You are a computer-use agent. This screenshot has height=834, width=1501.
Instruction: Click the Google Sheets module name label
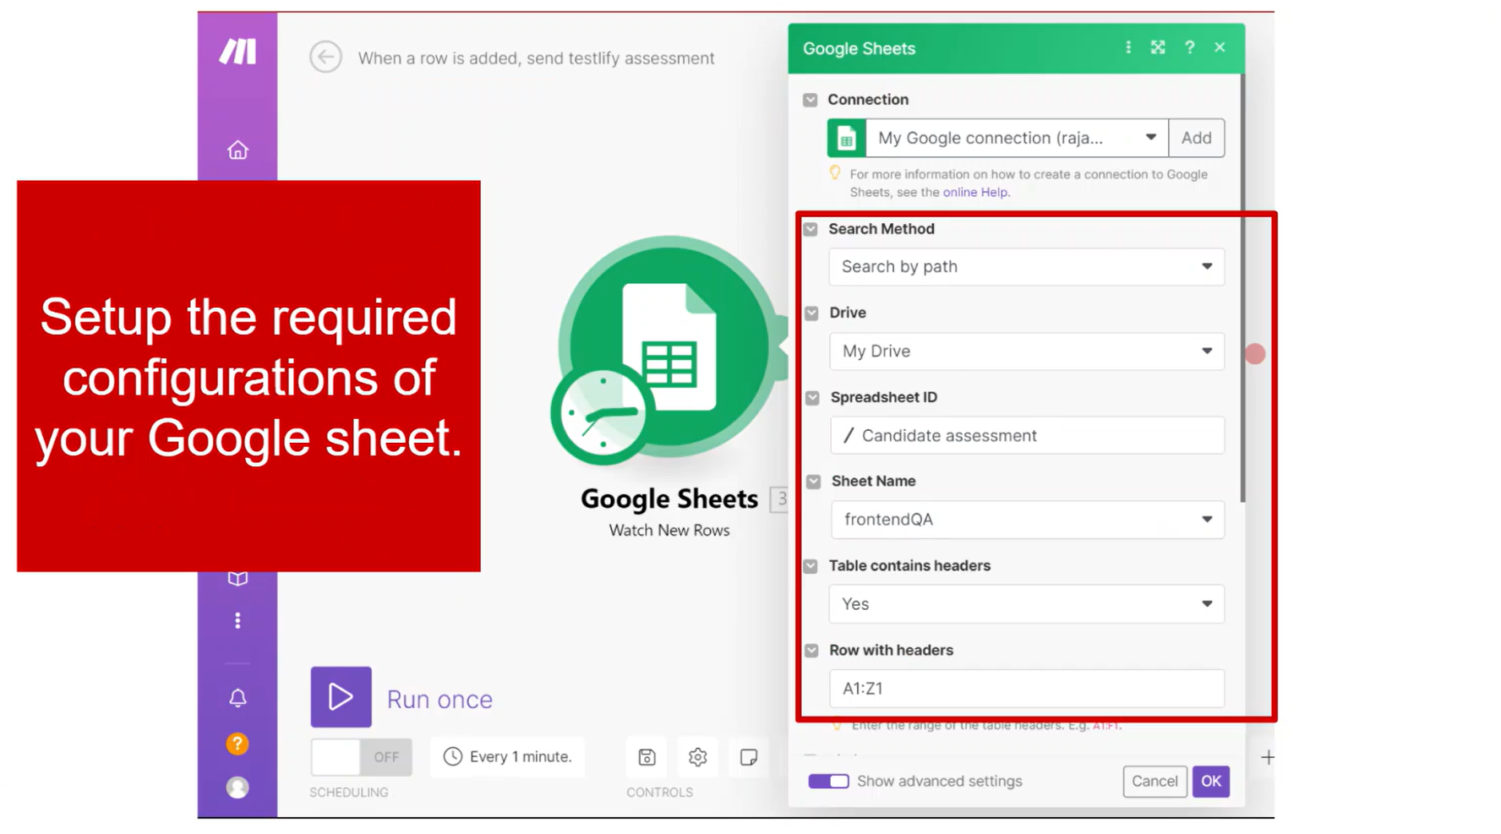pyautogui.click(x=669, y=499)
